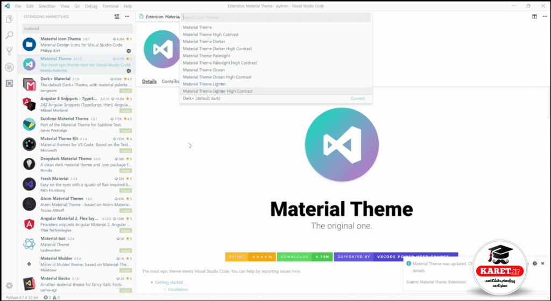This screenshot has width=551, height=301.
Task: Open the Go menu
Action: pyautogui.click(x=77, y=6)
